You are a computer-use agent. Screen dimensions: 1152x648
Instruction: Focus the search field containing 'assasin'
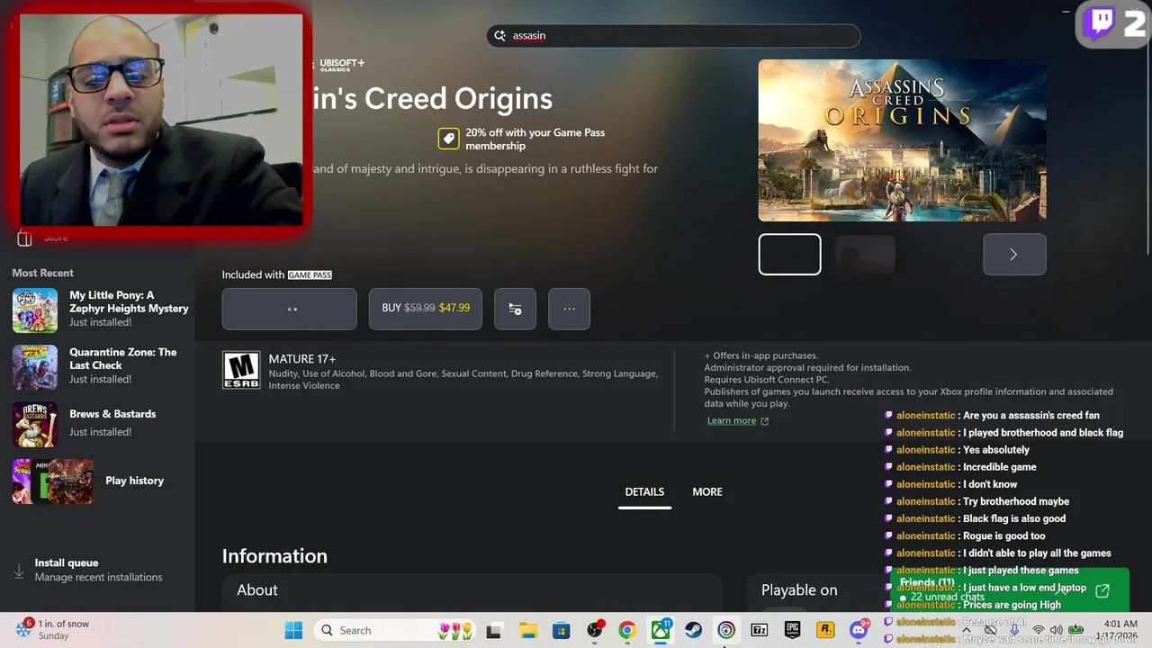pos(673,36)
